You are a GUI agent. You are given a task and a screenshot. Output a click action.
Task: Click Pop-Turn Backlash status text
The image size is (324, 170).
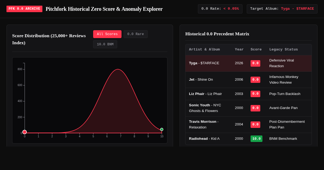click(285, 94)
